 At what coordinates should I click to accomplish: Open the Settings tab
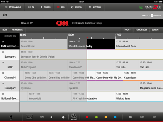(95, 7)
